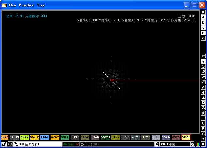The width and height of the screenshot is (207, 148).
Task: Open simulation options checkmark icon
Action: tap(193, 144)
